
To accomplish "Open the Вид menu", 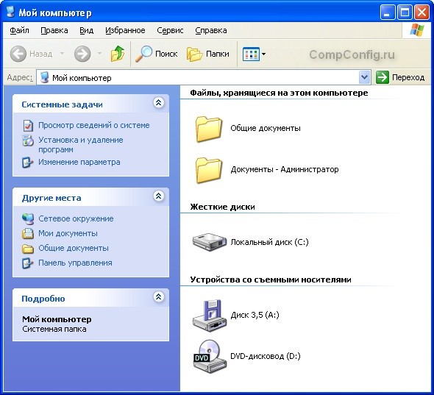I will 86,30.
